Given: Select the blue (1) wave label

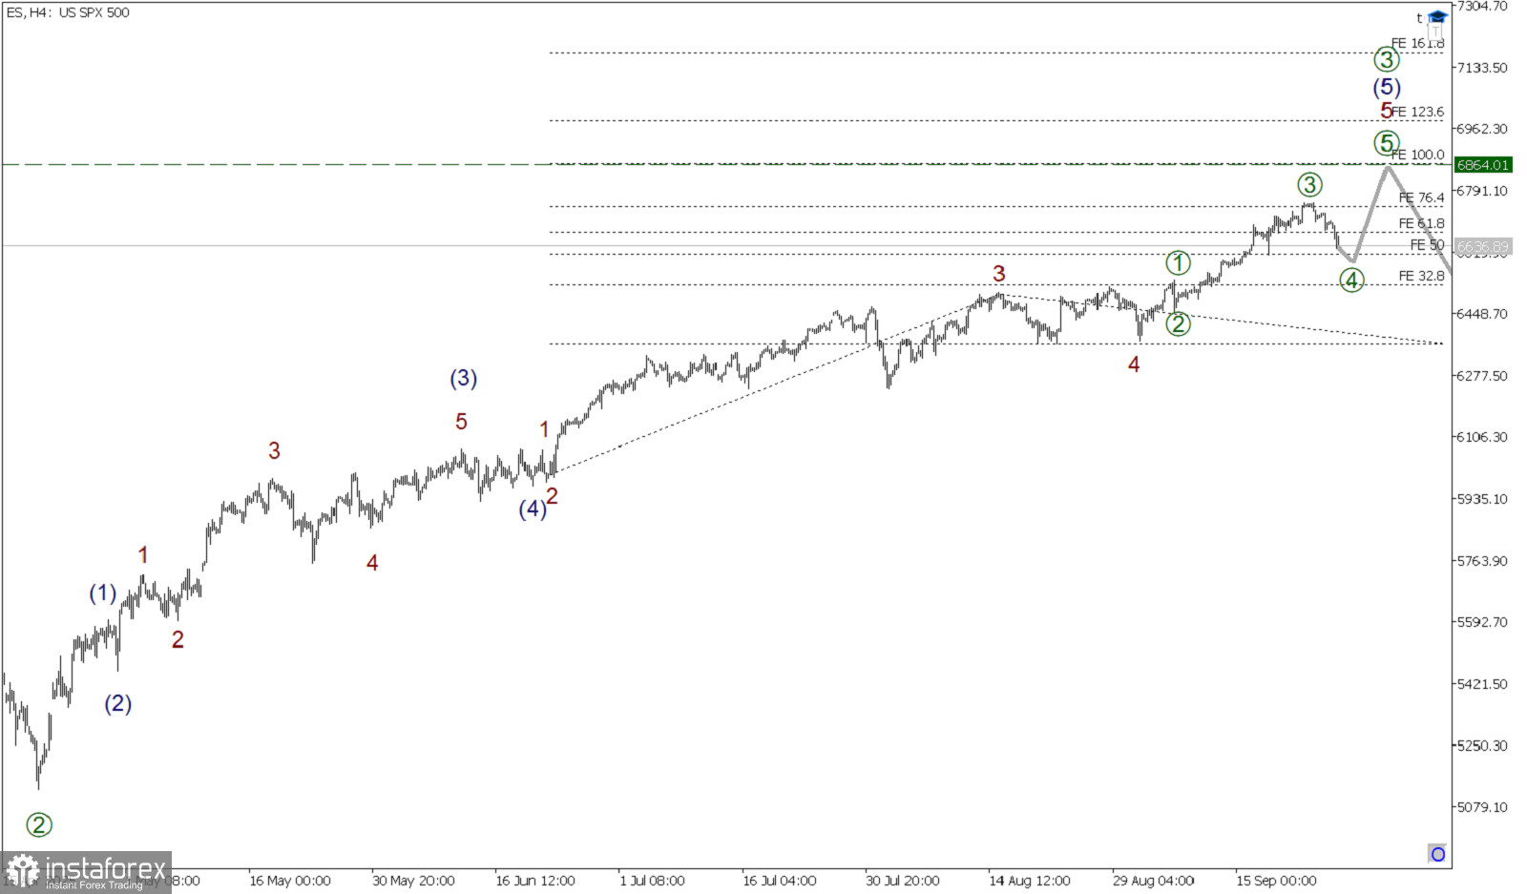Looking at the screenshot, I should tap(103, 593).
